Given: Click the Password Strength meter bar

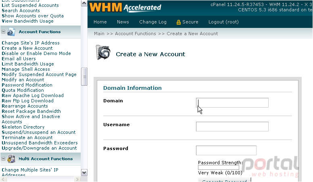Looking at the screenshot, I should [218, 167].
